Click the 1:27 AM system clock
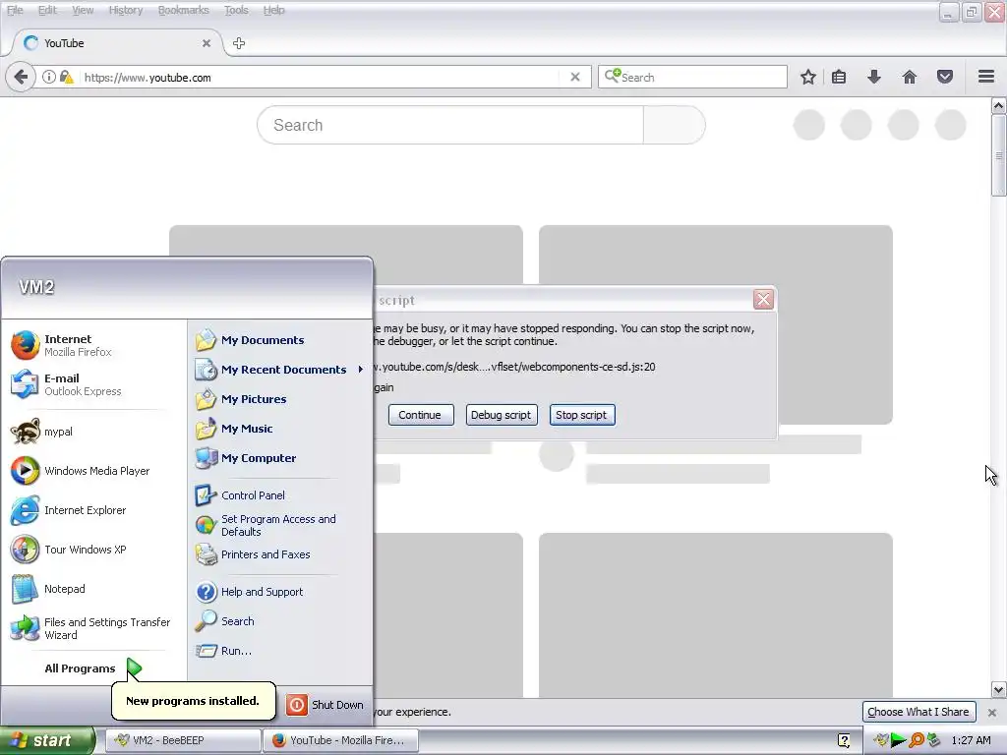Screen dimensions: 1007x755 [971, 741]
